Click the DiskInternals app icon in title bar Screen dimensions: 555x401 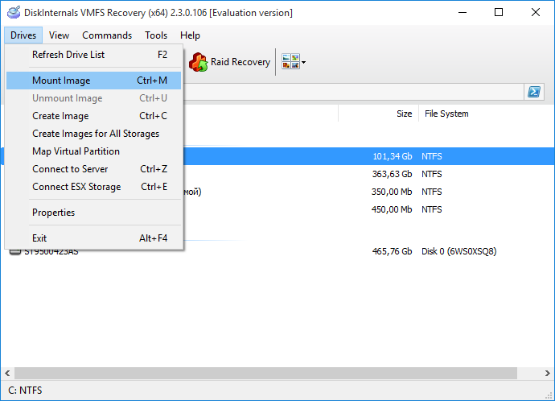14,12
